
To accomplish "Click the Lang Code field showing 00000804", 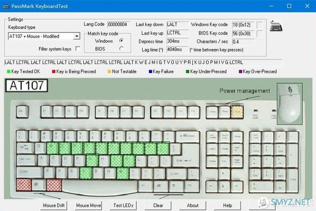I will click(119, 25).
